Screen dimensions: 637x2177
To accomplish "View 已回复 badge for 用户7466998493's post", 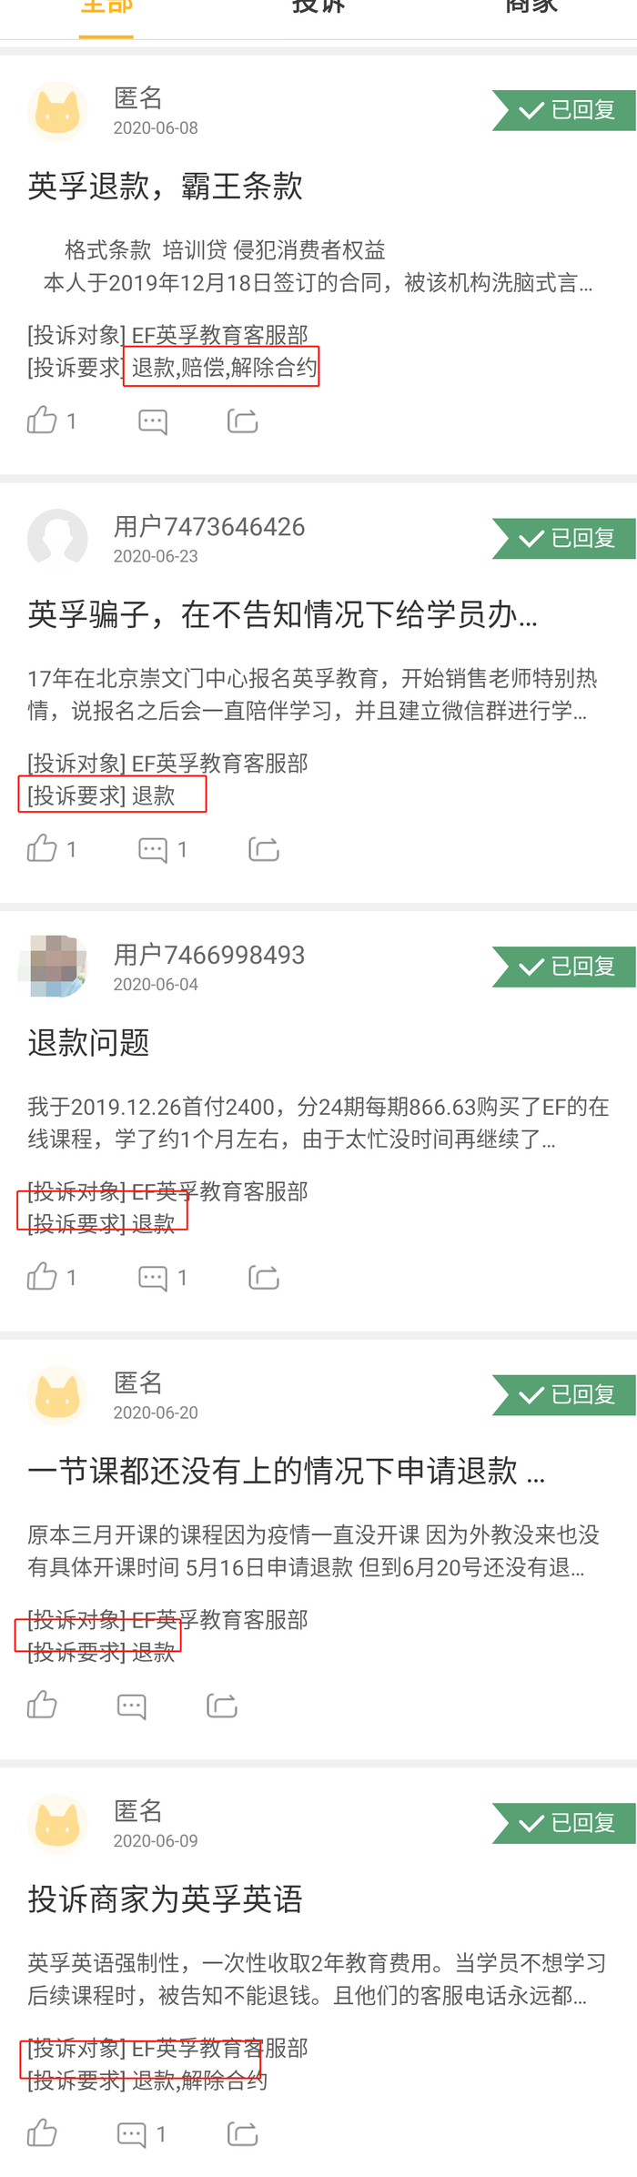I will [x=564, y=967].
